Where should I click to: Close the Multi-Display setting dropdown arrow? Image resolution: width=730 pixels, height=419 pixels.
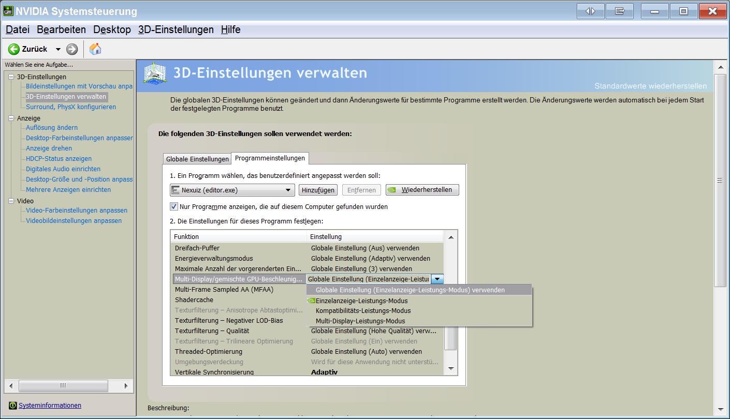pyautogui.click(x=437, y=279)
